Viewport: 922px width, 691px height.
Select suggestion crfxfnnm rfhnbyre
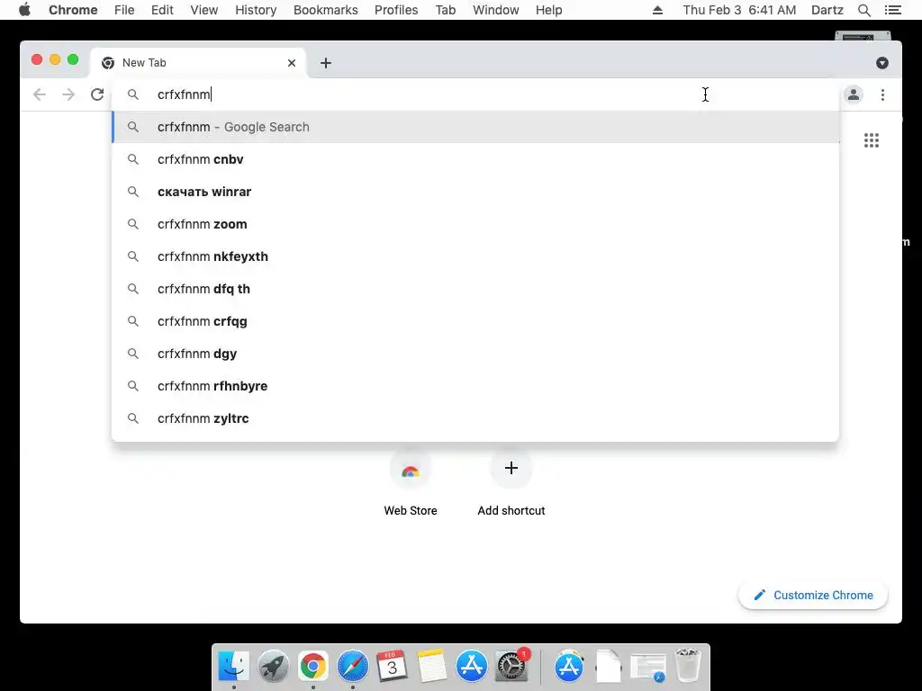tap(475, 385)
